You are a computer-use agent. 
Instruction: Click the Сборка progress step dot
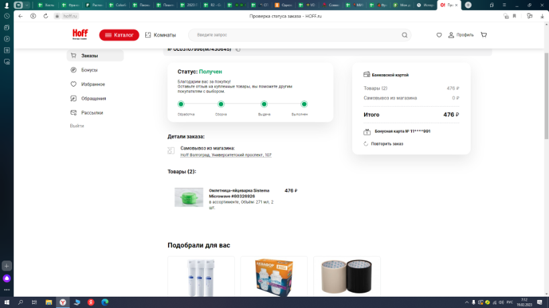click(221, 104)
